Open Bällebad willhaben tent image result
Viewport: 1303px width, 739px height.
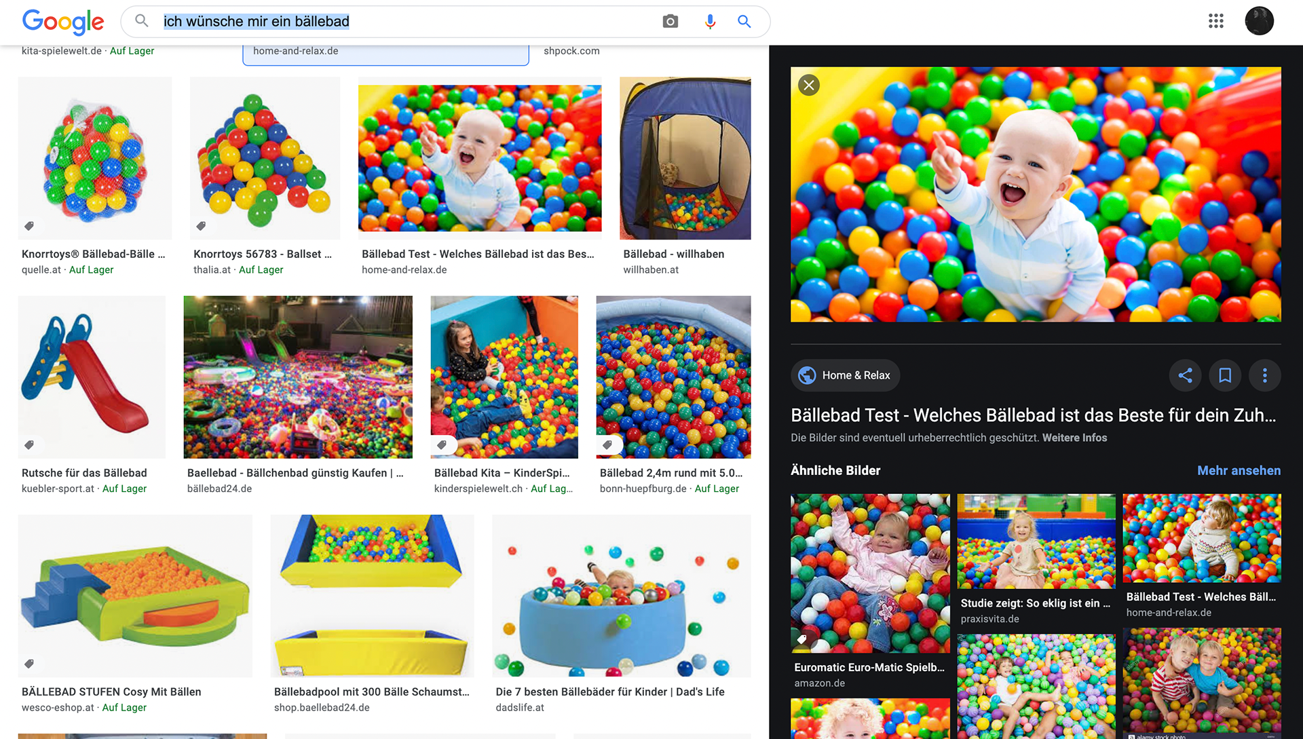(685, 158)
